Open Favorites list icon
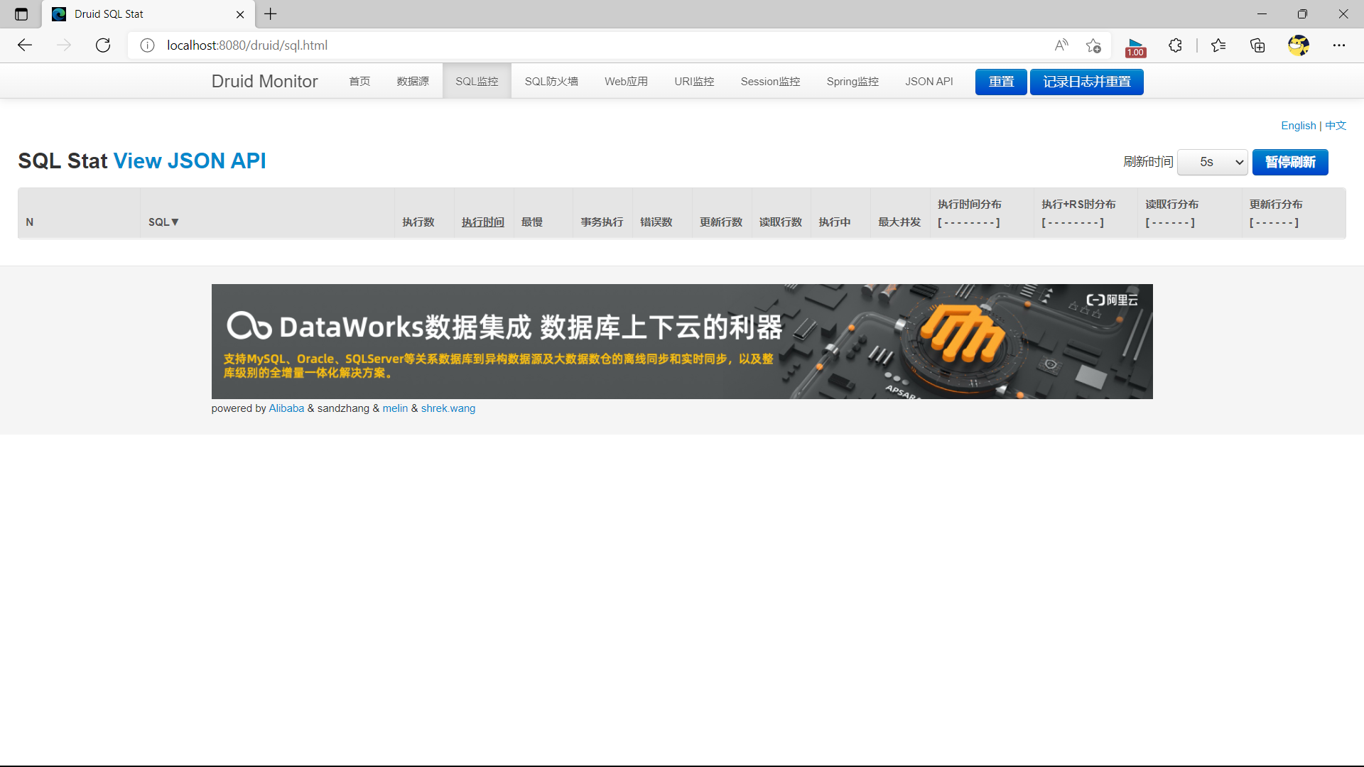Screen dimensions: 1364x767 click(1218, 45)
